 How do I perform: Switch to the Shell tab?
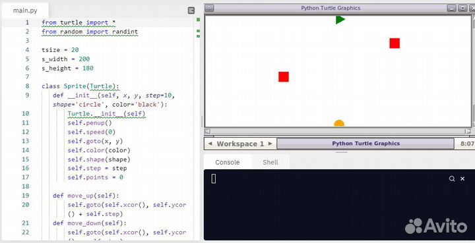click(270, 162)
